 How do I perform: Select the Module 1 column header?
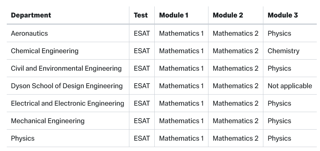click(x=174, y=15)
